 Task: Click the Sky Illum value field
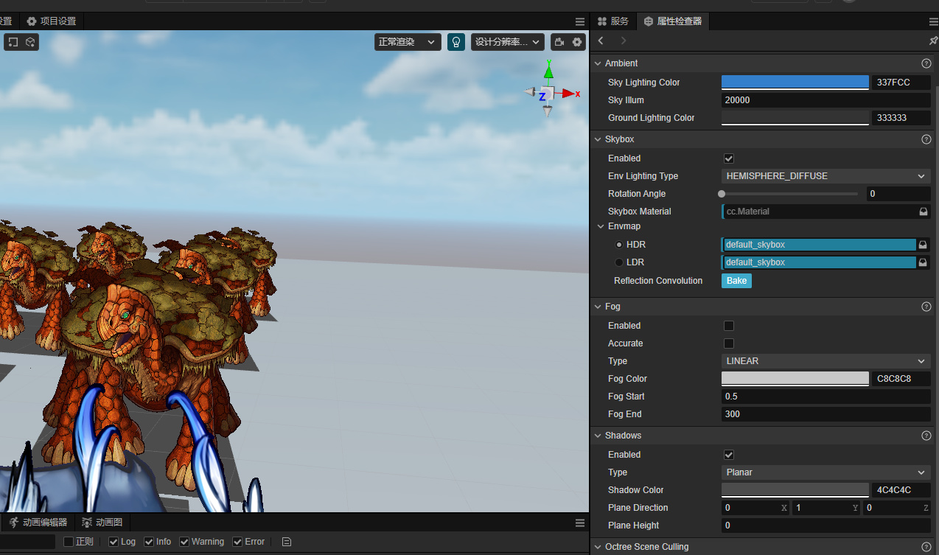pos(825,100)
